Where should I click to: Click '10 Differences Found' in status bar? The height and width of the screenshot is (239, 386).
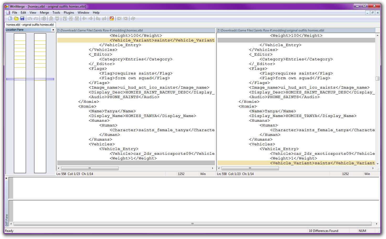324,231
